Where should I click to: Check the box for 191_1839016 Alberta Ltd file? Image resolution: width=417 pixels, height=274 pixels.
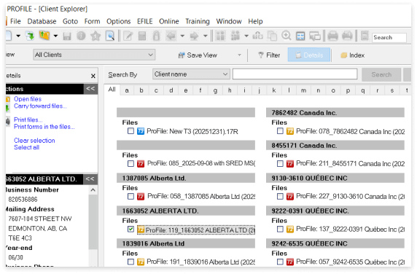point(130,262)
